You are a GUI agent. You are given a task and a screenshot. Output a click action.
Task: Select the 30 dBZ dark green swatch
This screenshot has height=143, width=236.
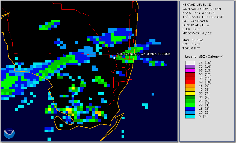[x=190, y=97]
